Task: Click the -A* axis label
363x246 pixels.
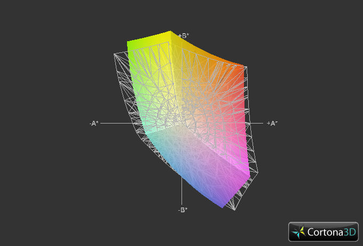Action: point(94,124)
